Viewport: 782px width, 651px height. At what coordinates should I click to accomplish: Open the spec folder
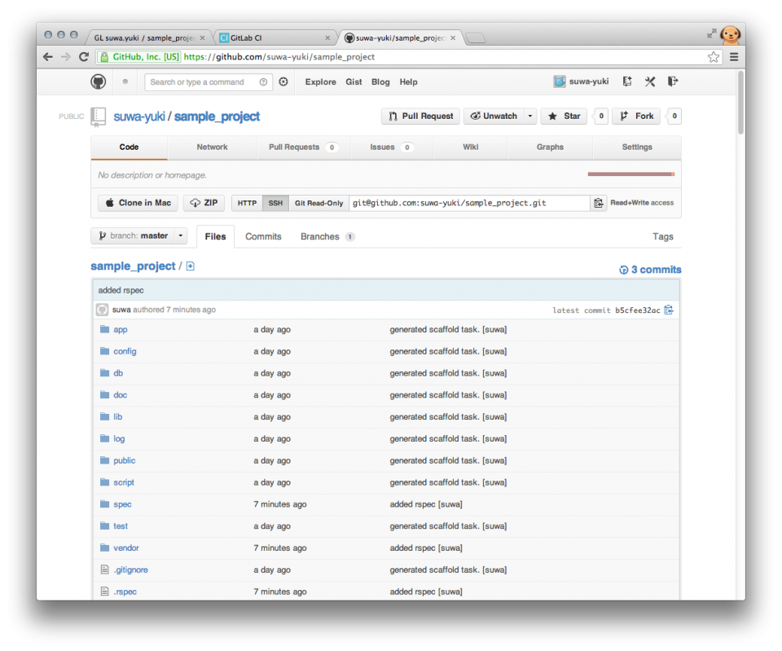[121, 504]
